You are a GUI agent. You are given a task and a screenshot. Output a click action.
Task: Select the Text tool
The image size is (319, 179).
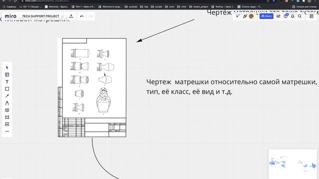pos(7,82)
